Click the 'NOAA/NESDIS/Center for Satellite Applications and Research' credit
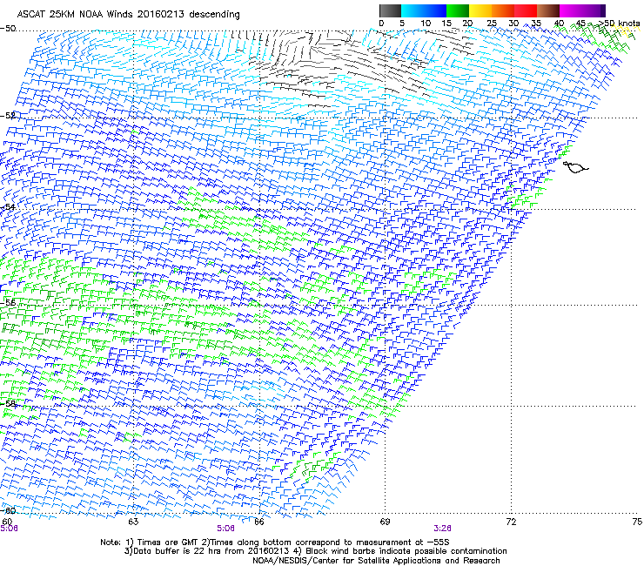This screenshot has width=644, height=566. pyautogui.click(x=376, y=561)
